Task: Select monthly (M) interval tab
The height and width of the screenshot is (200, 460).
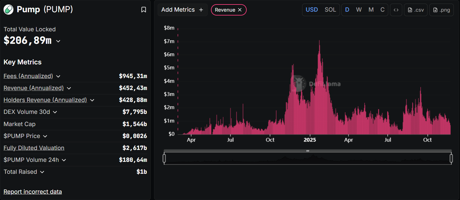Action: pyautogui.click(x=371, y=10)
